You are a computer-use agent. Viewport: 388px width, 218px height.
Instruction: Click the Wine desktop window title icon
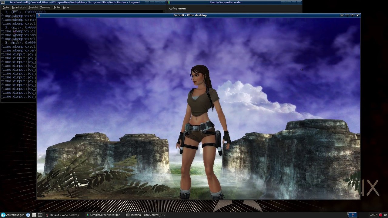(x=39, y=15)
